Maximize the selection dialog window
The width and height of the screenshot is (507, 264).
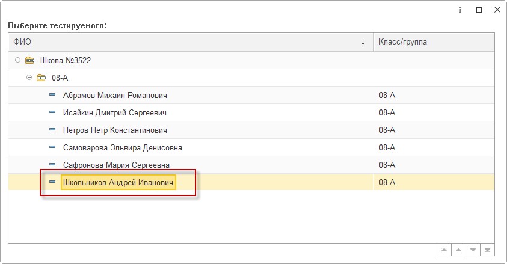point(479,10)
